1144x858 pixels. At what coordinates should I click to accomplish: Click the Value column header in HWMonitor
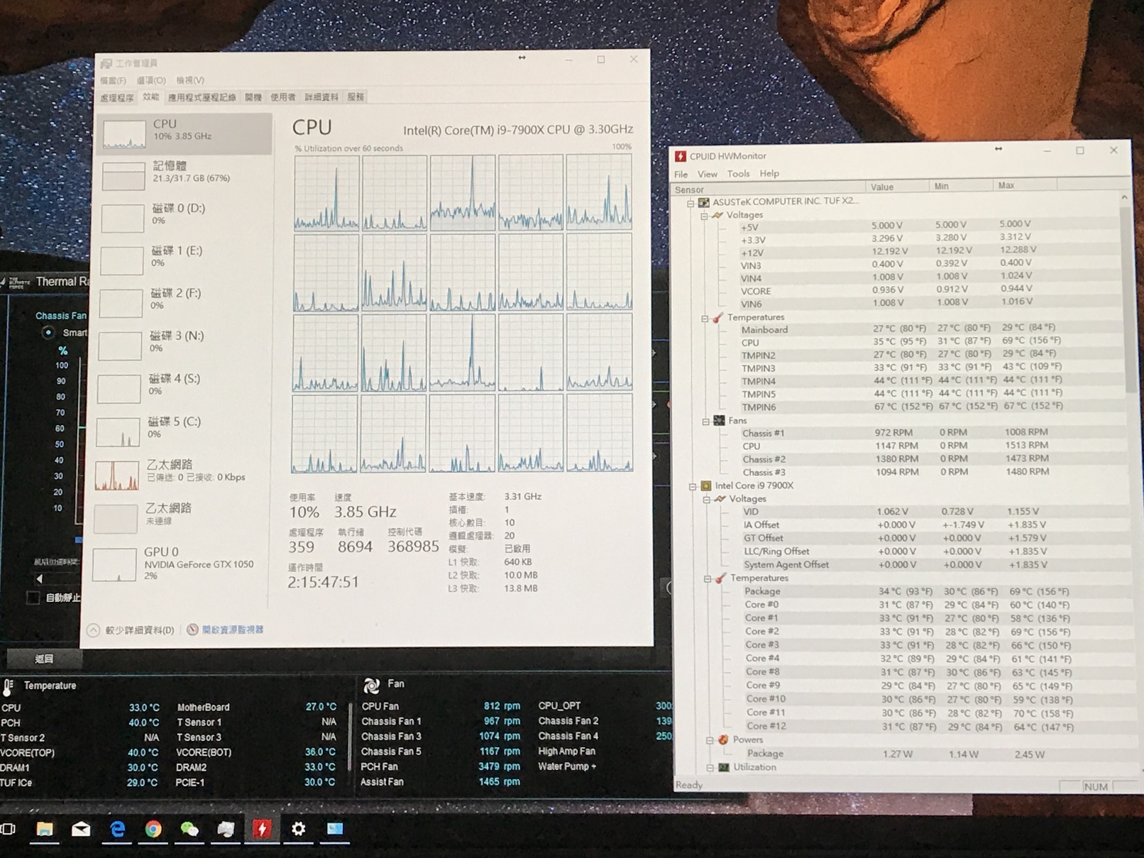pos(897,187)
